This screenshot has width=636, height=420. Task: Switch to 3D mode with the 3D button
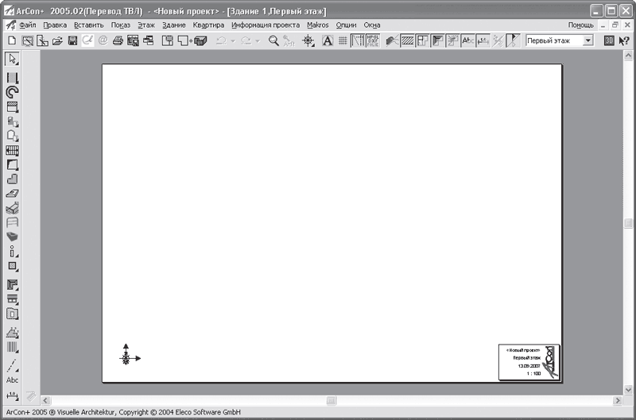pyautogui.click(x=609, y=40)
